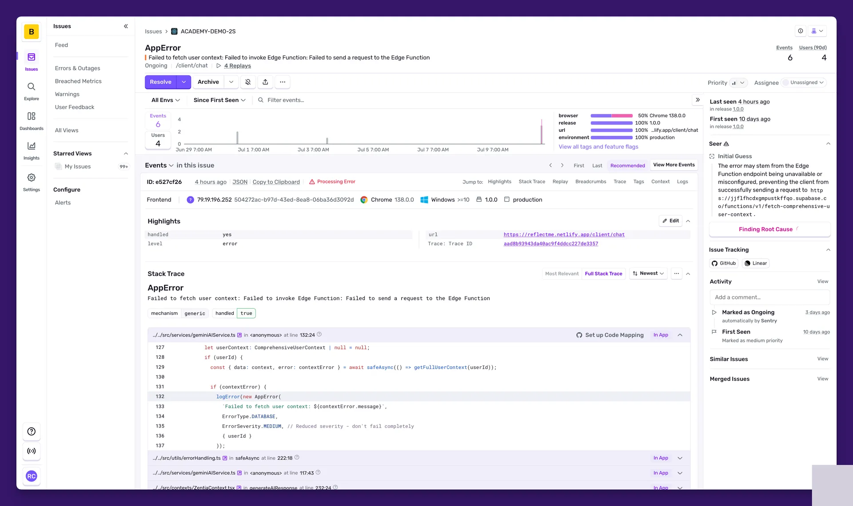
Task: Open the What's New broadcast icon
Action: pyautogui.click(x=800, y=31)
